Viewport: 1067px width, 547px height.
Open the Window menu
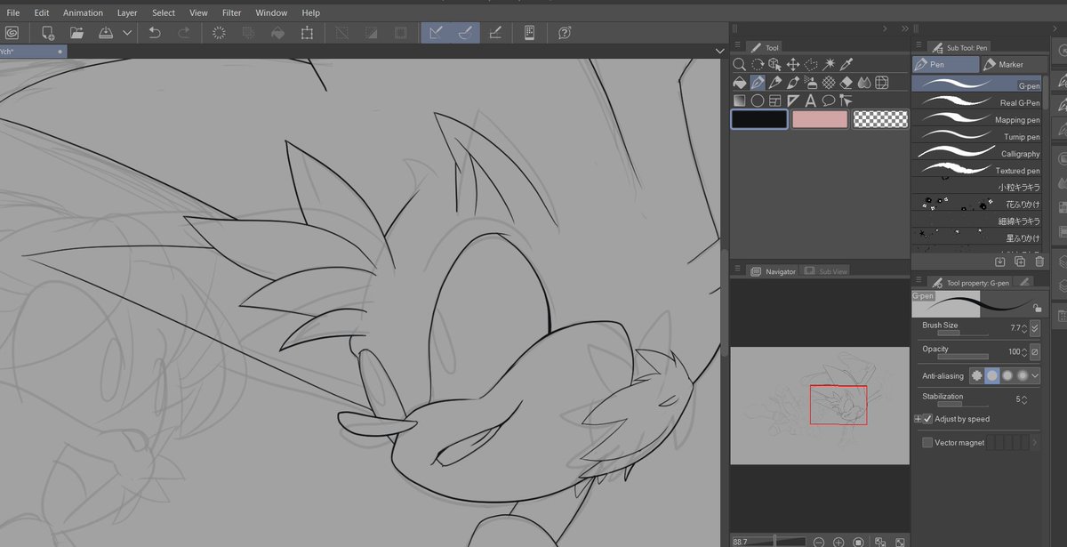pos(271,13)
